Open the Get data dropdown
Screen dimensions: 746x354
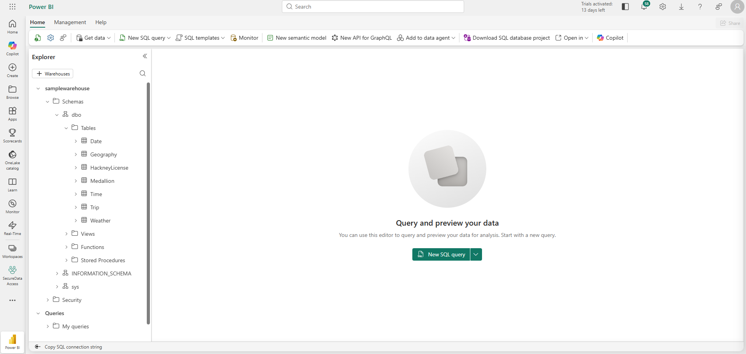click(x=93, y=38)
